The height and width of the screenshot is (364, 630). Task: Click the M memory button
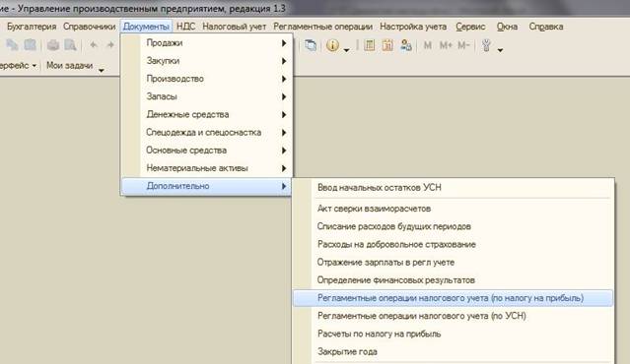point(428,45)
